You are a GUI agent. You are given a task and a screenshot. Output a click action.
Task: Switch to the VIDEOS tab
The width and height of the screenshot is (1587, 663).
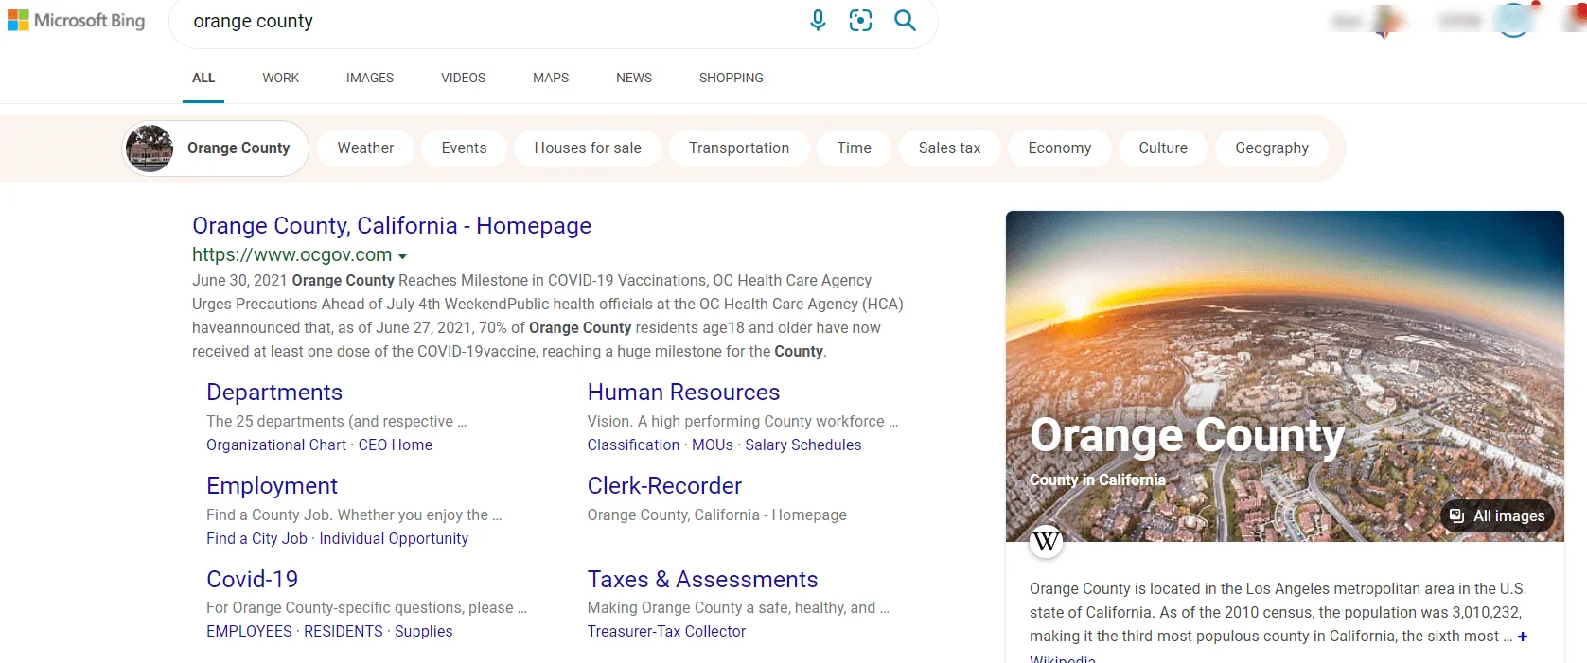[464, 78]
